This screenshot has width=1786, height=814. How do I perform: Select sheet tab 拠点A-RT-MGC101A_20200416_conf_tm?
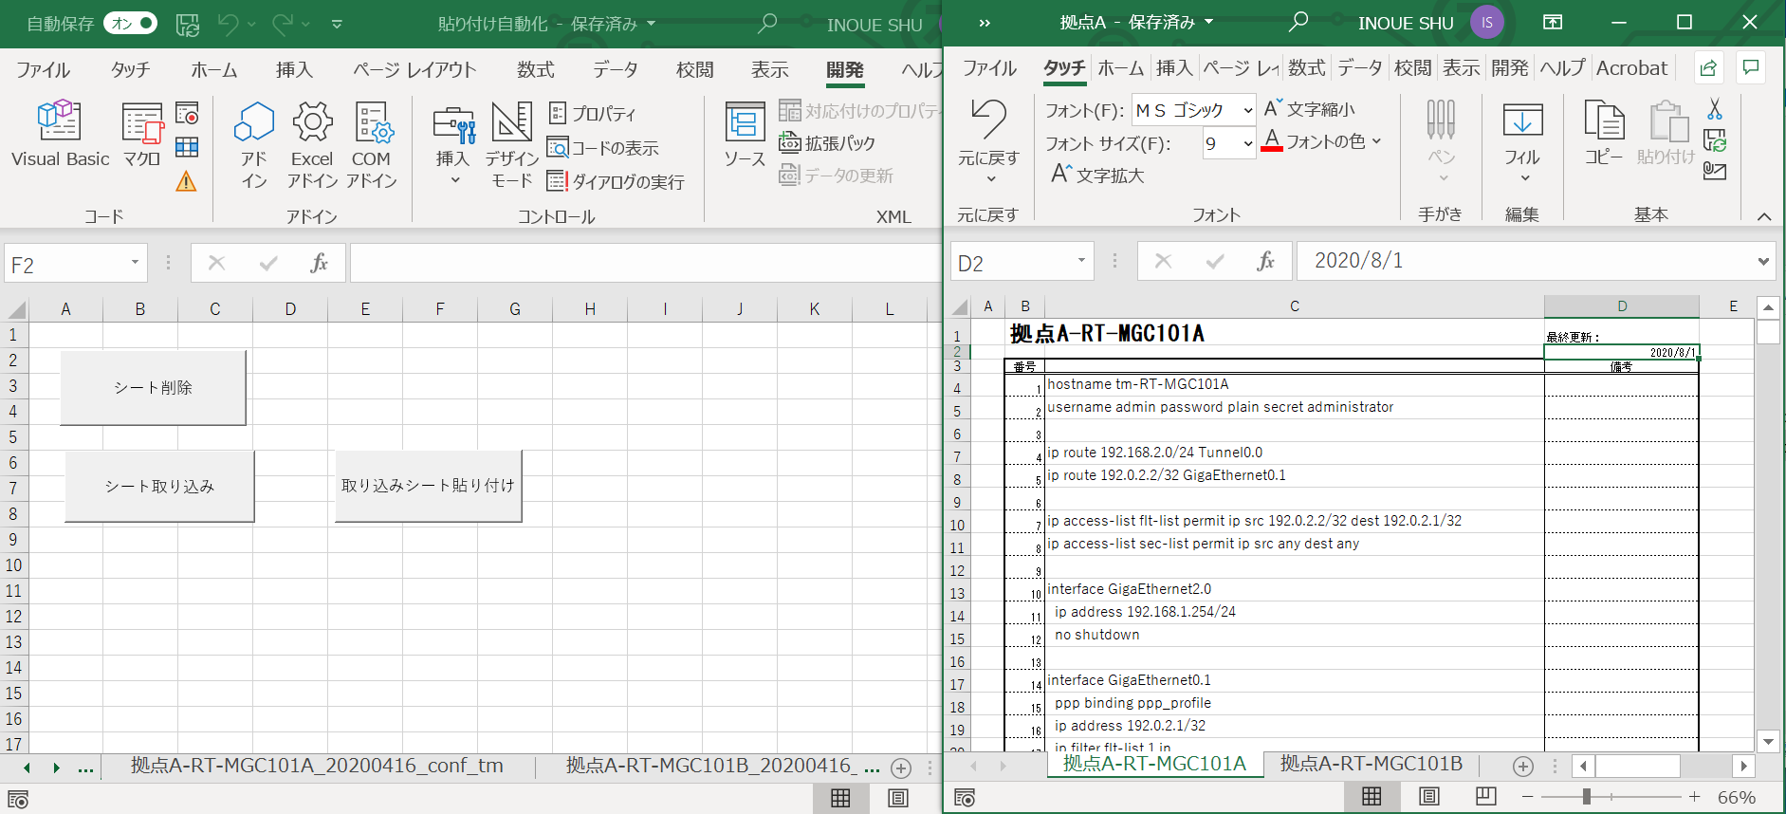click(x=317, y=766)
